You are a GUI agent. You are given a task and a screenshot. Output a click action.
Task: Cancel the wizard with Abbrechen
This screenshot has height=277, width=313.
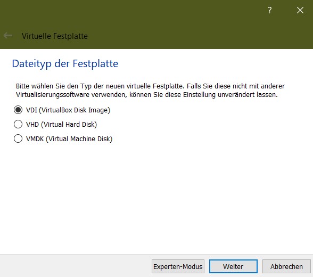pos(286,266)
